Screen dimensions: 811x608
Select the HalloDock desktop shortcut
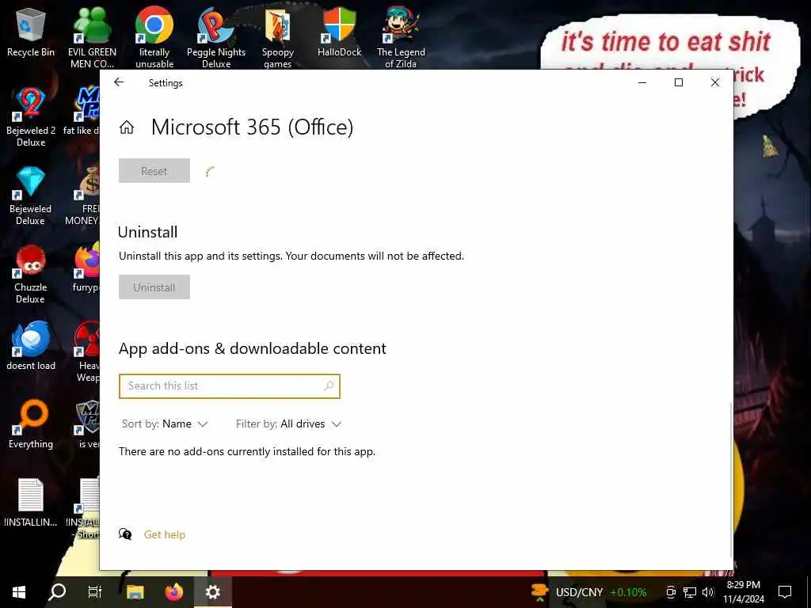pyautogui.click(x=339, y=32)
